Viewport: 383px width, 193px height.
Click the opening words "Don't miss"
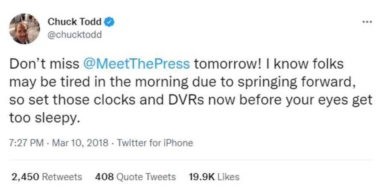(x=44, y=64)
